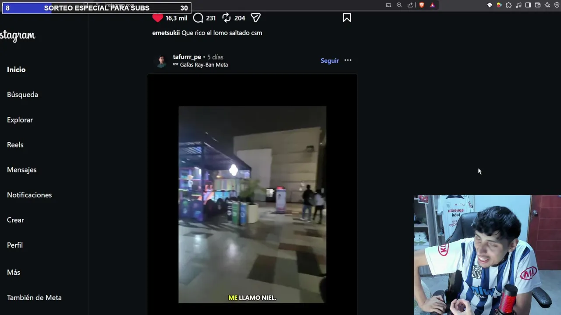
Task: Open También de Meta in the sidebar
Action: pos(34,297)
